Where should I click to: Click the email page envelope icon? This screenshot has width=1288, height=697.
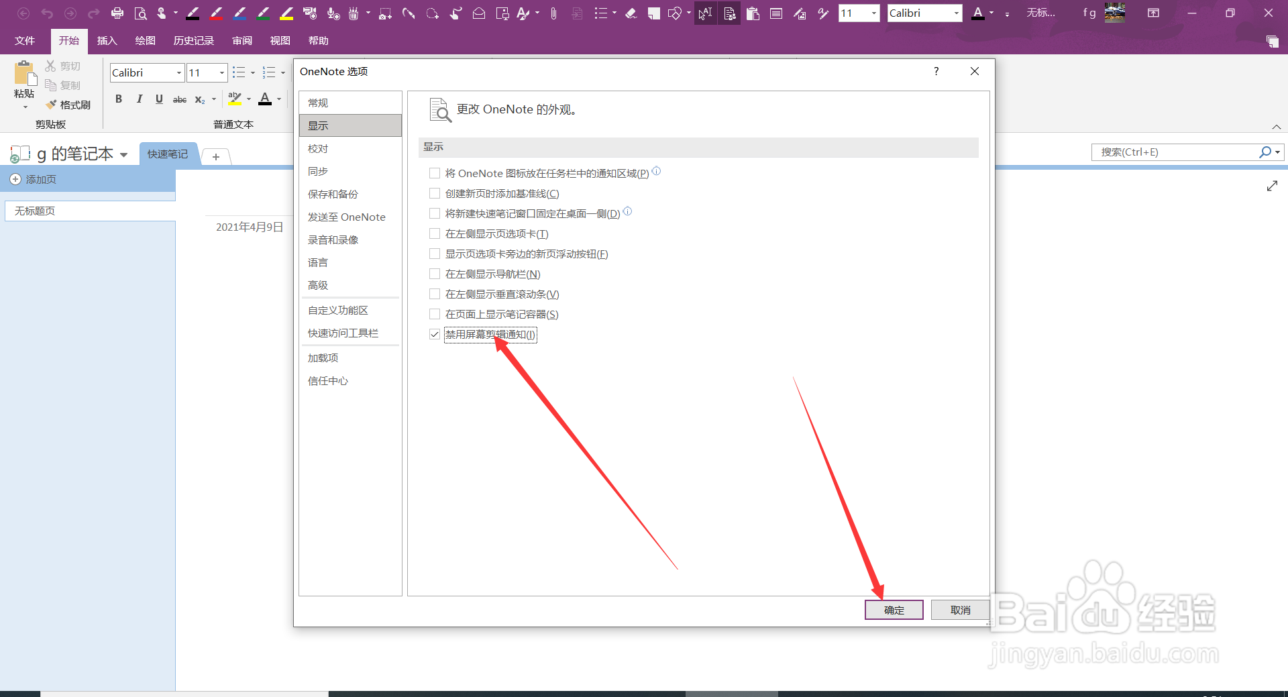pos(479,13)
